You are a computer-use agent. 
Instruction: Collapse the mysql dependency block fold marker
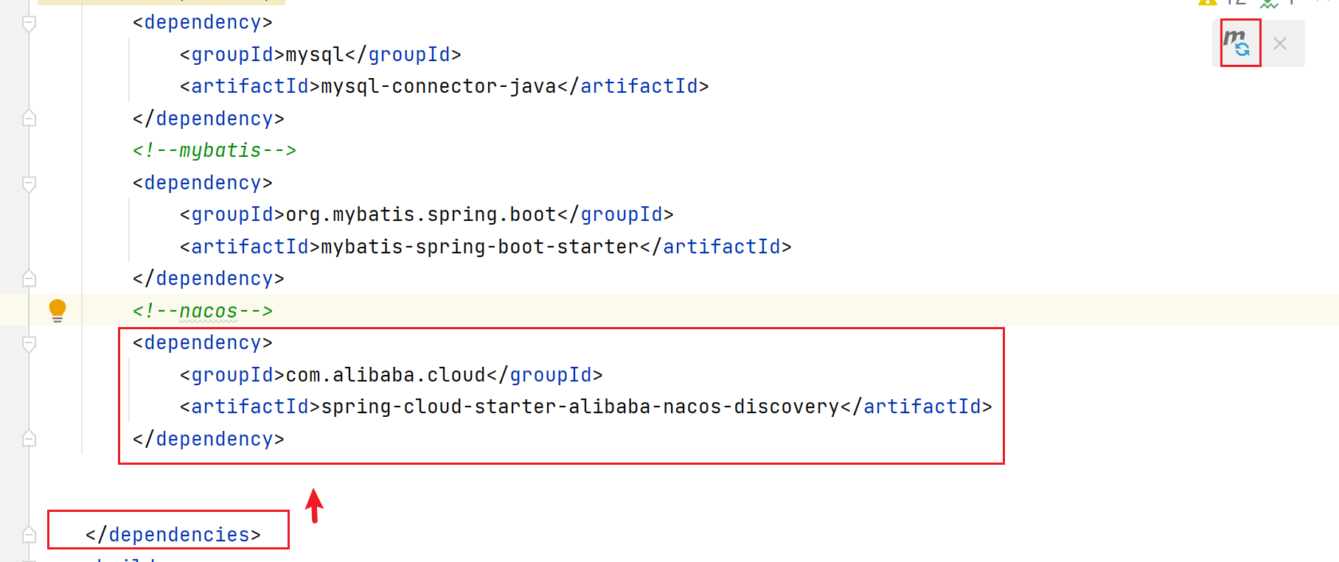[x=29, y=24]
